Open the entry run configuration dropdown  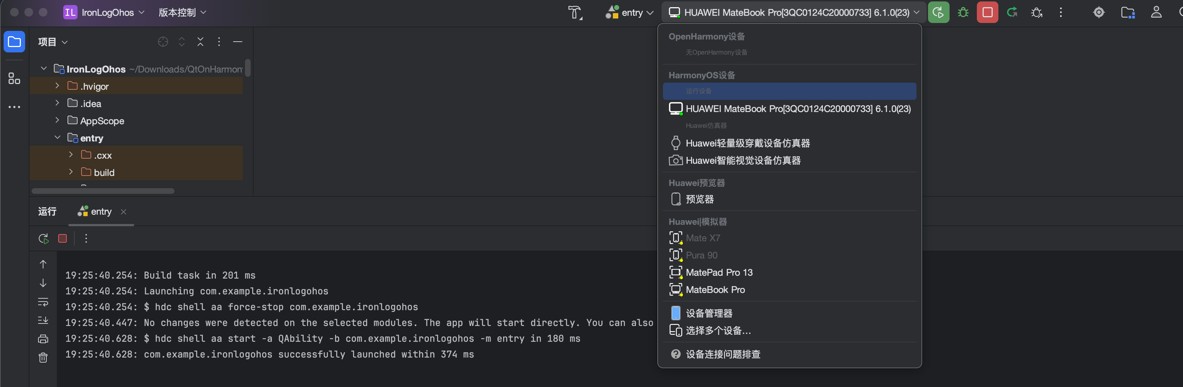(629, 13)
